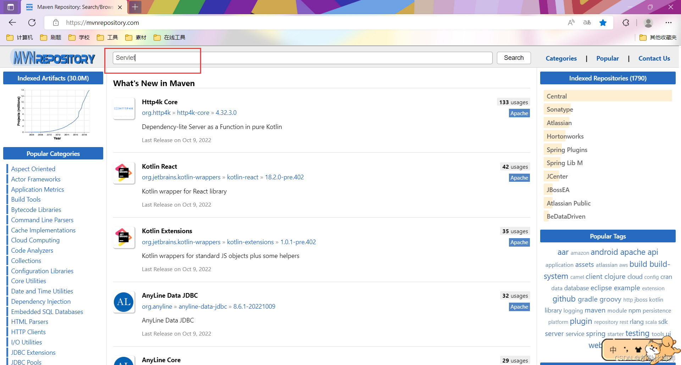
Task: Open the tab actions menu icon
Action: click(11, 7)
